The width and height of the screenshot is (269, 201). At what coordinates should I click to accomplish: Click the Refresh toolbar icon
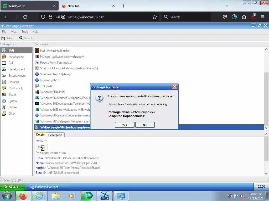click(x=3, y=38)
